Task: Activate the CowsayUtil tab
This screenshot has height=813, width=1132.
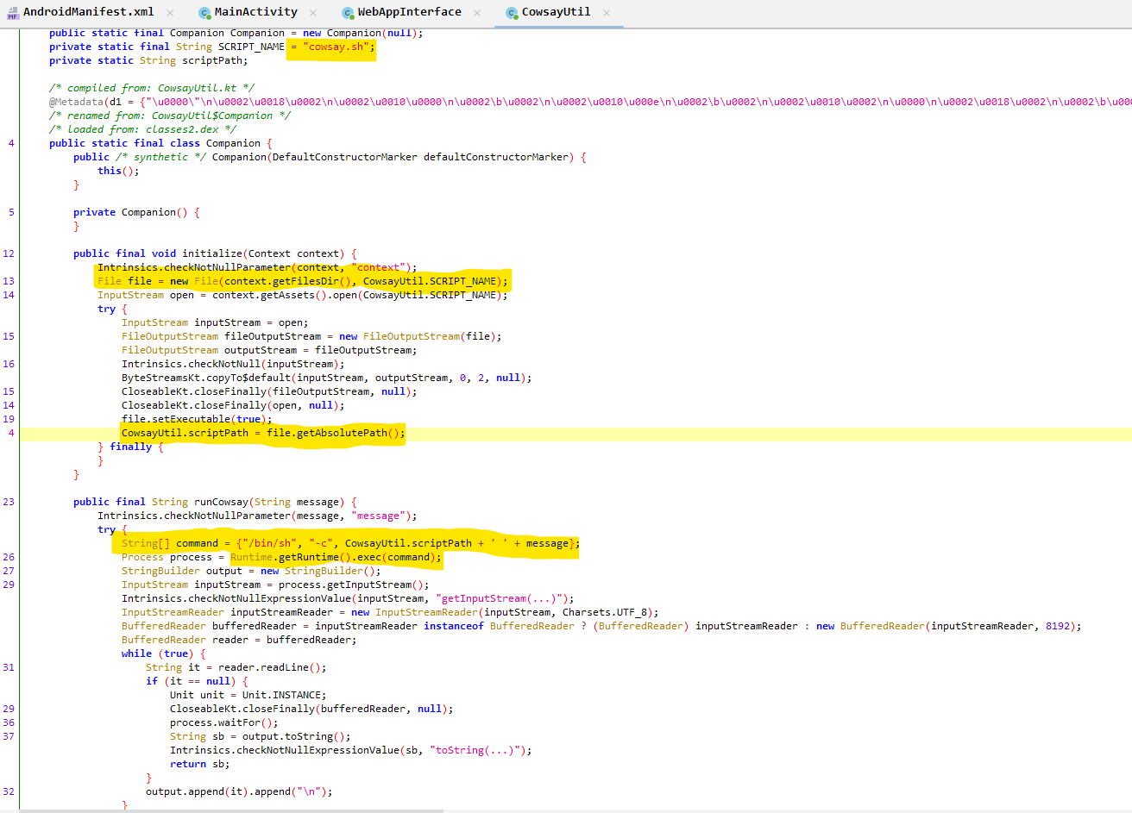Action: pyautogui.click(x=556, y=12)
